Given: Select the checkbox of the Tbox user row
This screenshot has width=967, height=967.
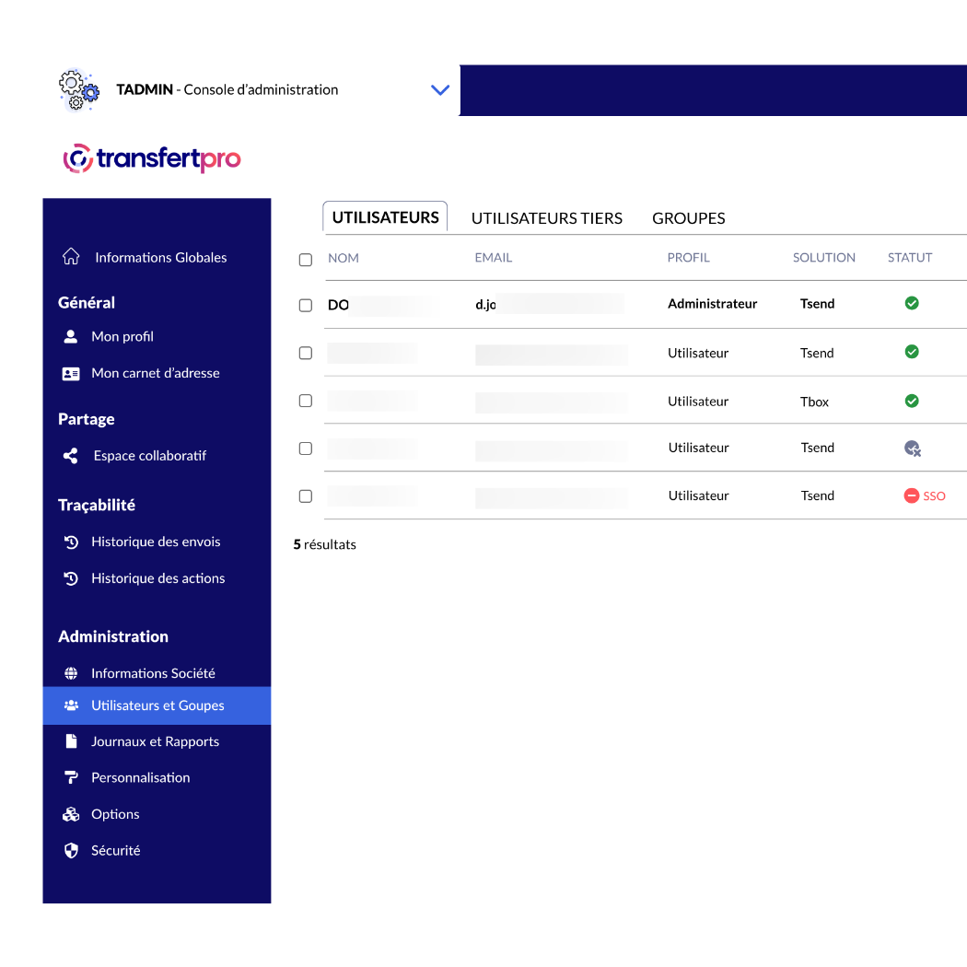Looking at the screenshot, I should point(306,401).
